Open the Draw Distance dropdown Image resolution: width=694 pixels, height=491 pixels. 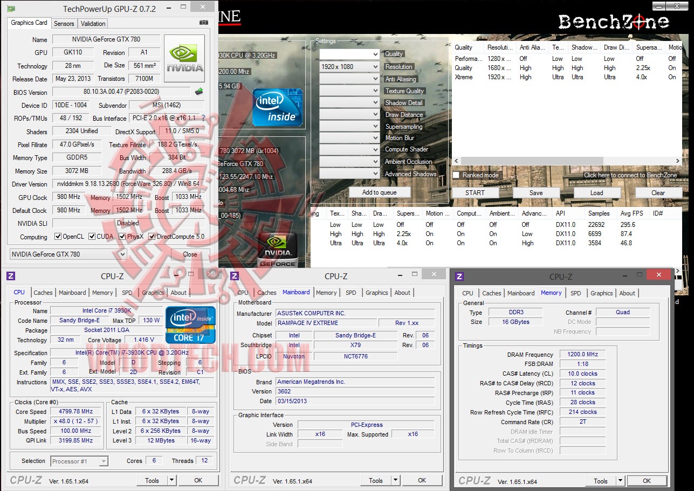pos(349,114)
